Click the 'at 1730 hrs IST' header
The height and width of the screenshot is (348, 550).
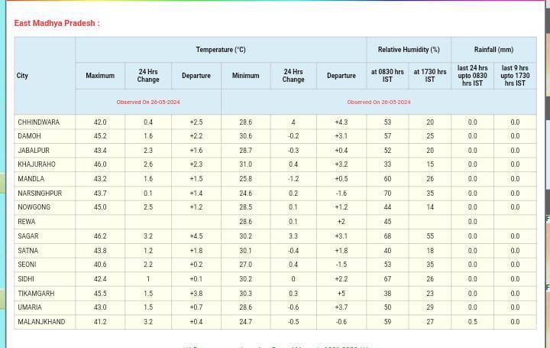pyautogui.click(x=430, y=76)
